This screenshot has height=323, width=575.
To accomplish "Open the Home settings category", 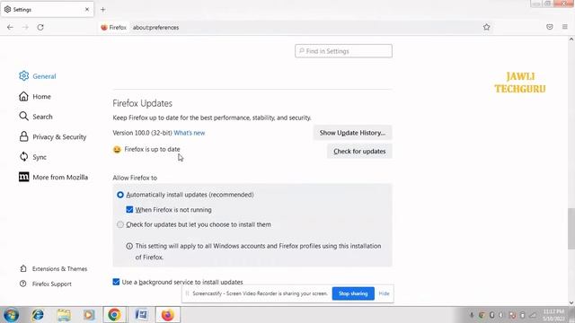I will [x=35, y=96].
